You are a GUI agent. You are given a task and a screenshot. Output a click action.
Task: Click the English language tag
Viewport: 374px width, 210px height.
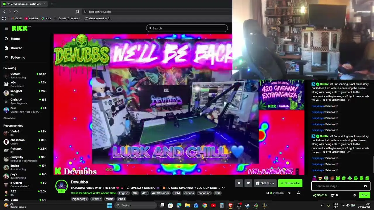(x=124, y=193)
